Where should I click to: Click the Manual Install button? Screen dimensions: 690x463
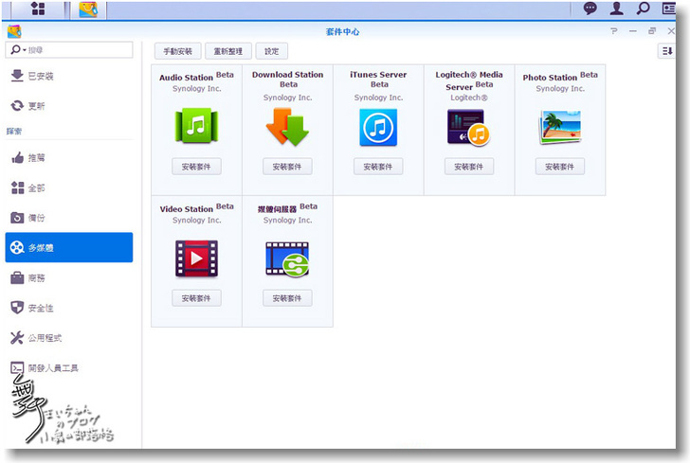click(x=177, y=51)
